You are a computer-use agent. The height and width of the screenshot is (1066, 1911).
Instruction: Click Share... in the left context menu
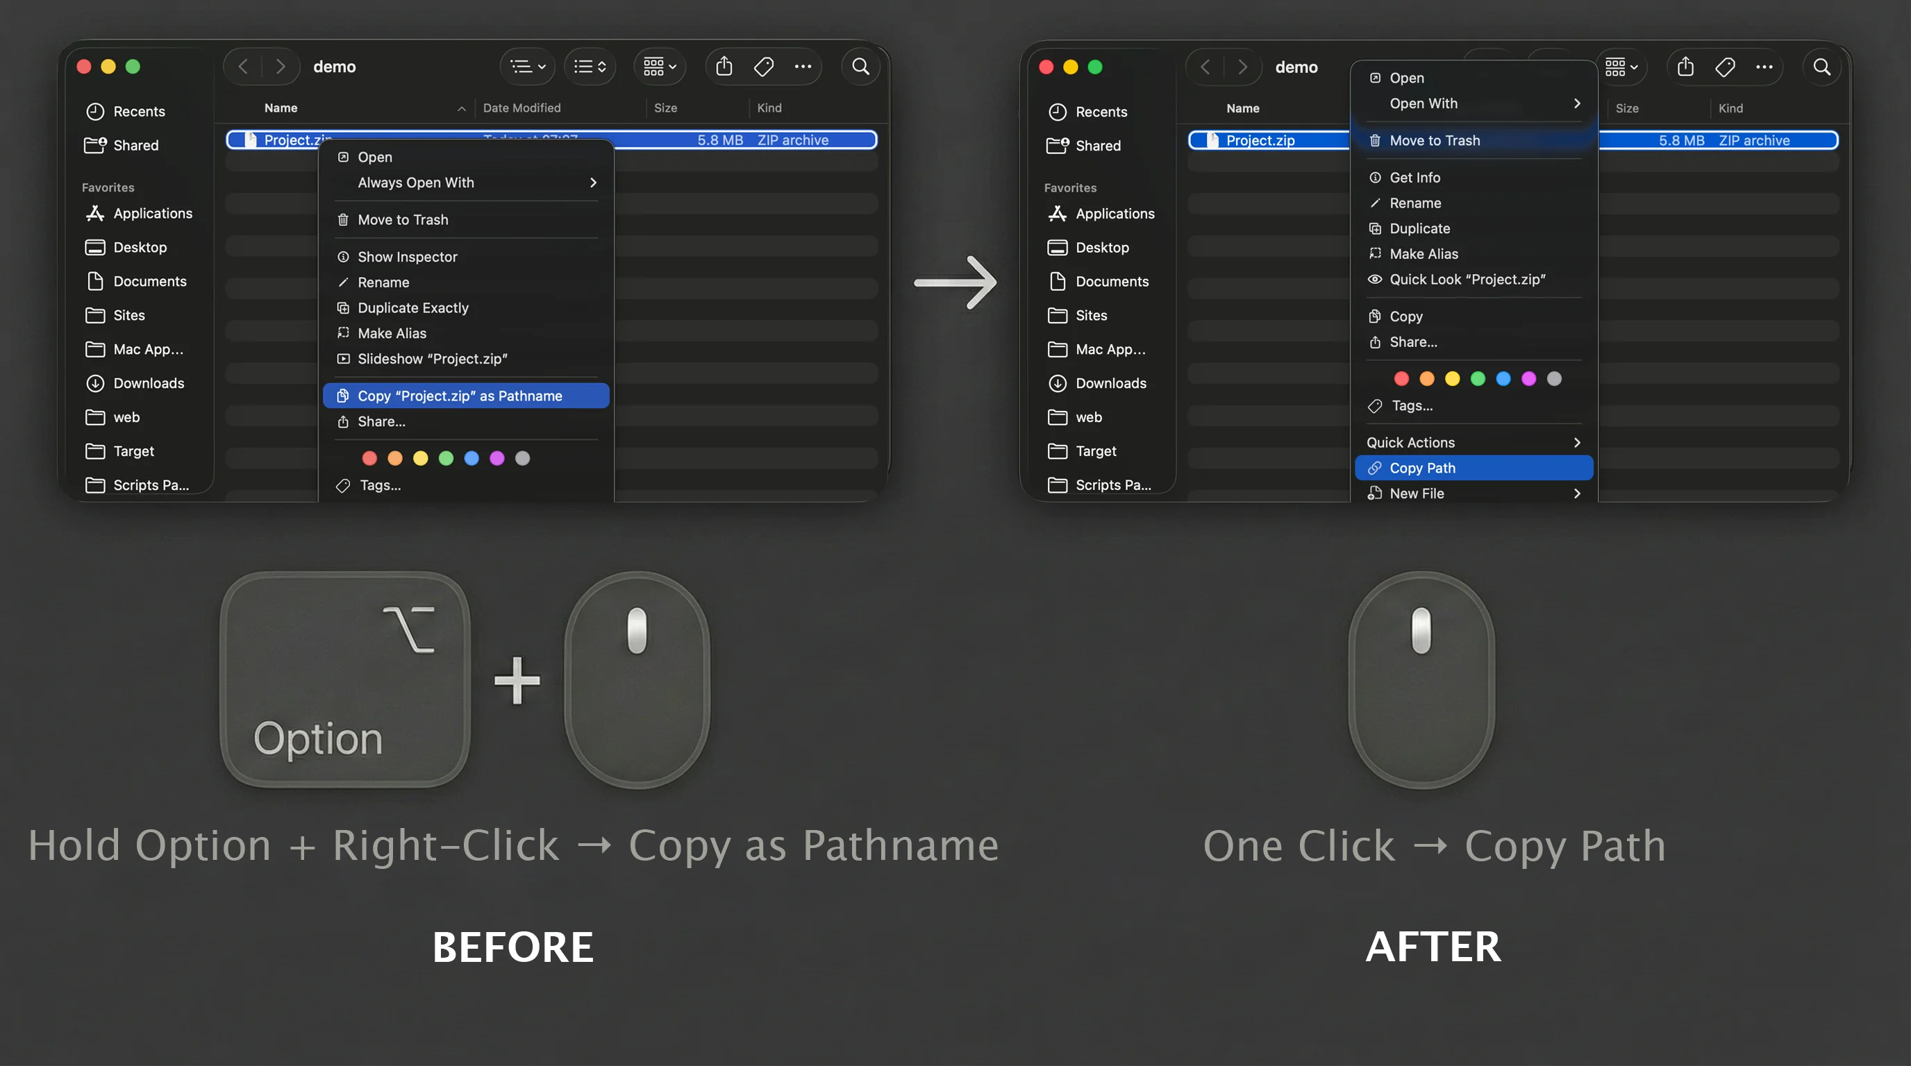click(466, 422)
